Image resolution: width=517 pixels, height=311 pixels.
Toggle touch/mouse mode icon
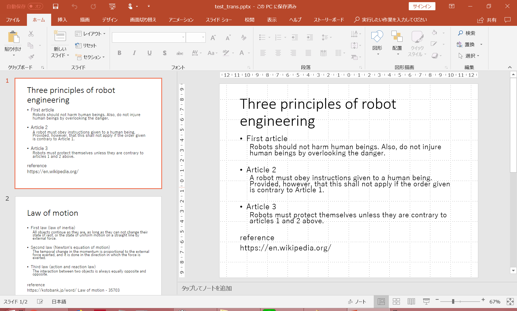[131, 6]
